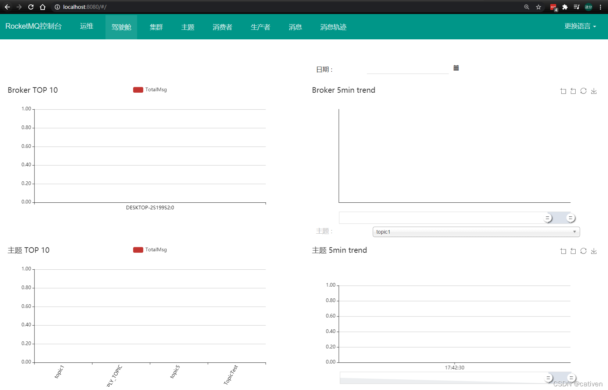Click the 17:42:30 time label
The width and height of the screenshot is (608, 390).
click(455, 368)
